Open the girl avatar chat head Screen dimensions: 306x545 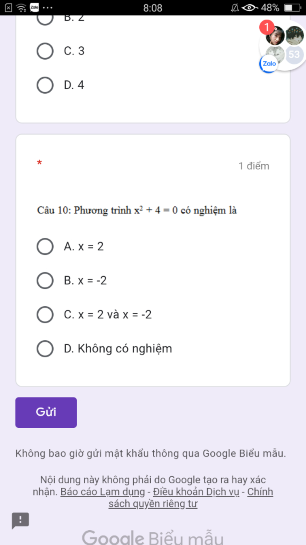275,36
